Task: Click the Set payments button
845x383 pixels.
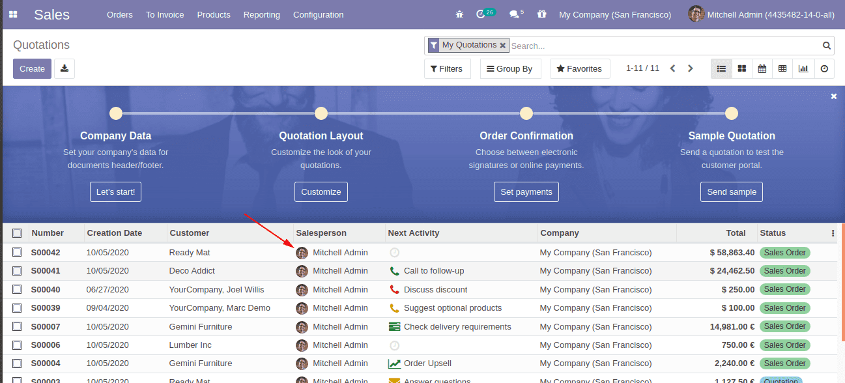Action: tap(526, 191)
